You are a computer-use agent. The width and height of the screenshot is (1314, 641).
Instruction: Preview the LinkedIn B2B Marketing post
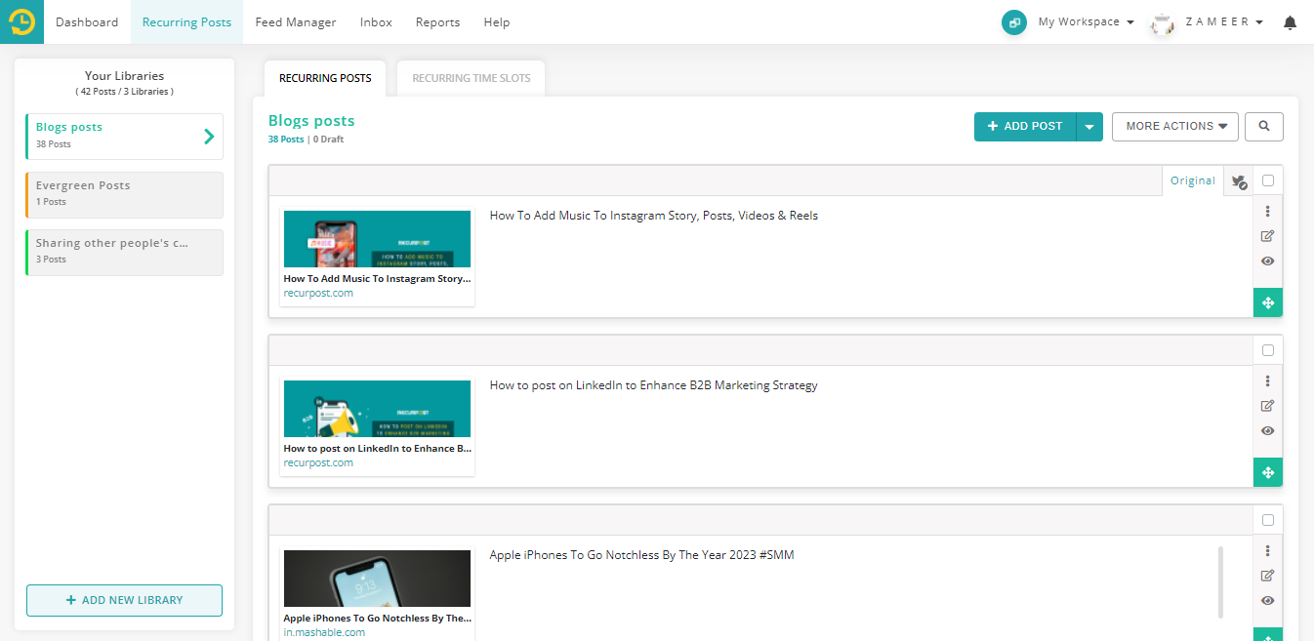1268,431
